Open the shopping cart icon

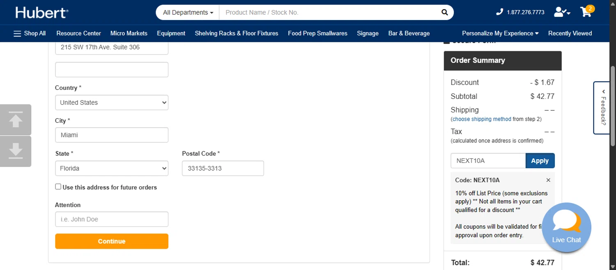[587, 11]
